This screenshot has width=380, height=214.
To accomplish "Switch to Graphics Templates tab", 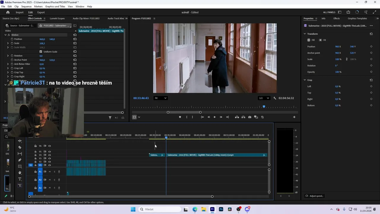I will pyautogui.click(x=357, y=18).
